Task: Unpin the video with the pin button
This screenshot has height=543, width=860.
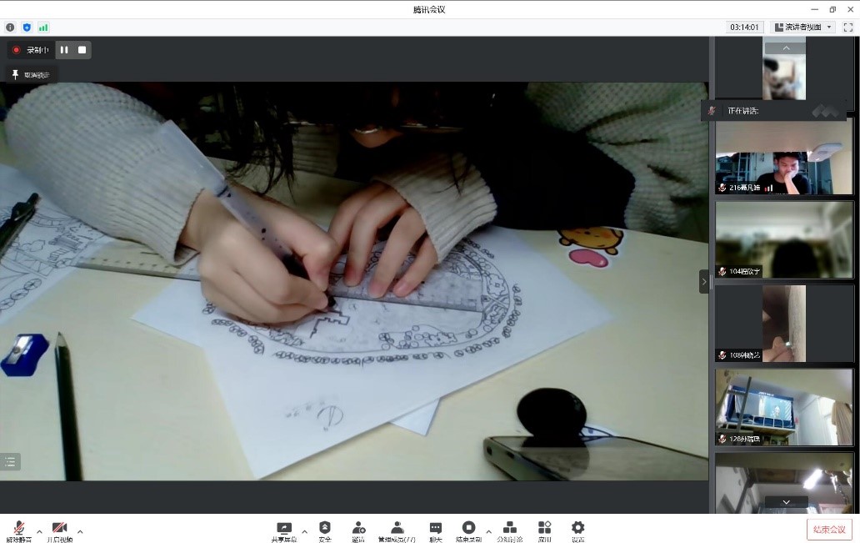Action: (x=30, y=74)
